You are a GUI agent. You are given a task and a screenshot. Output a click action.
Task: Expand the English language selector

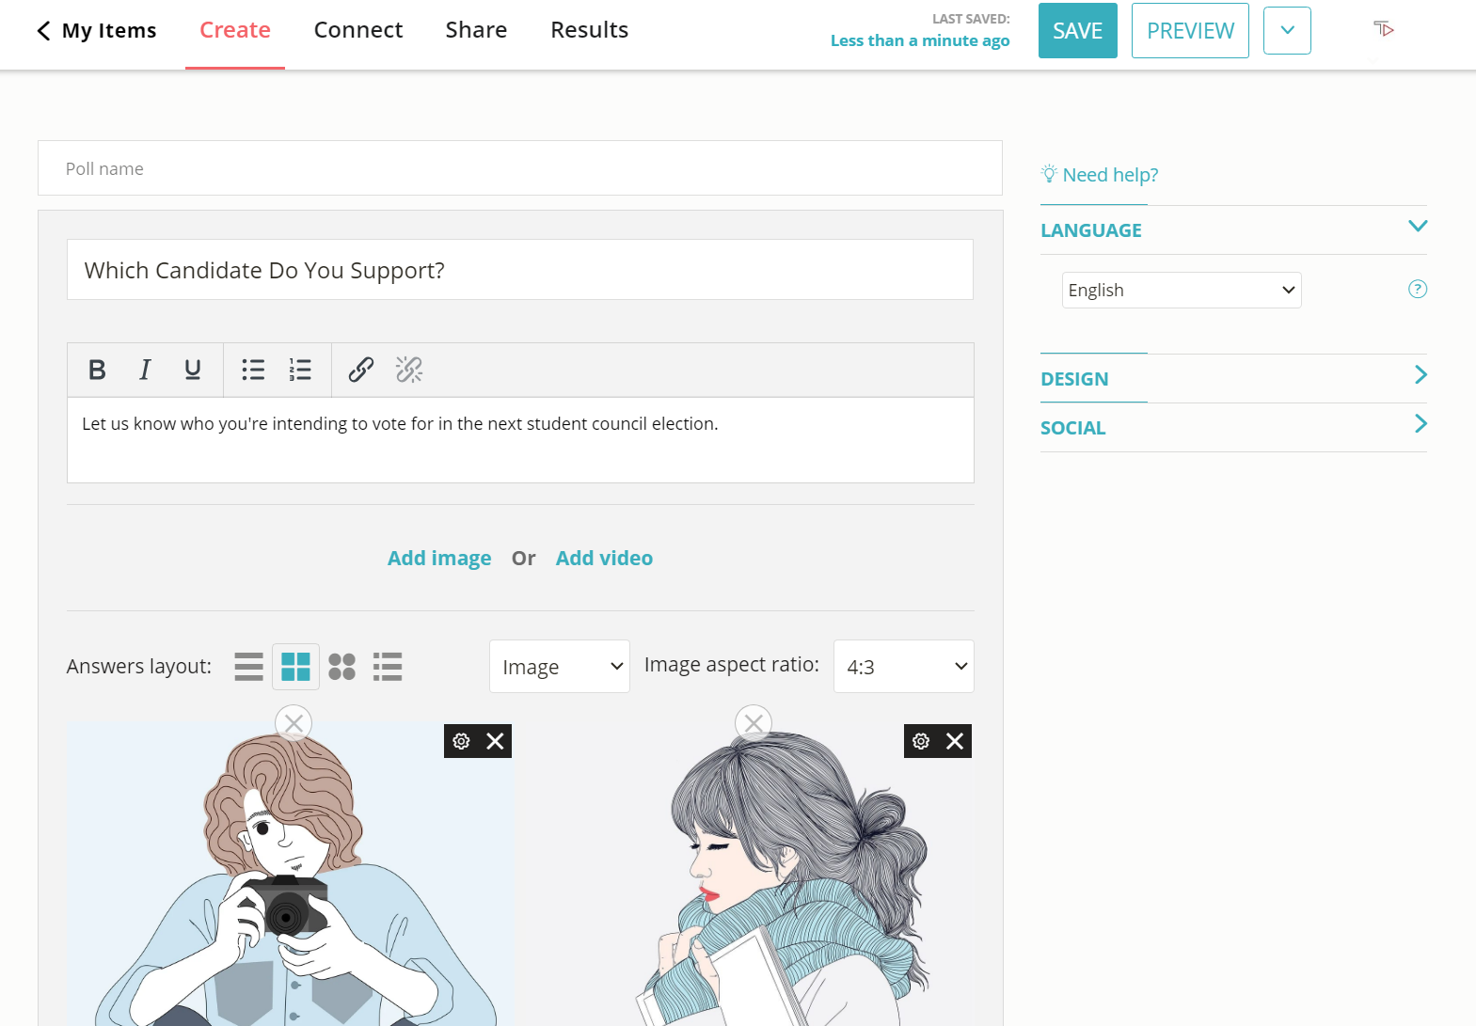coord(1181,290)
